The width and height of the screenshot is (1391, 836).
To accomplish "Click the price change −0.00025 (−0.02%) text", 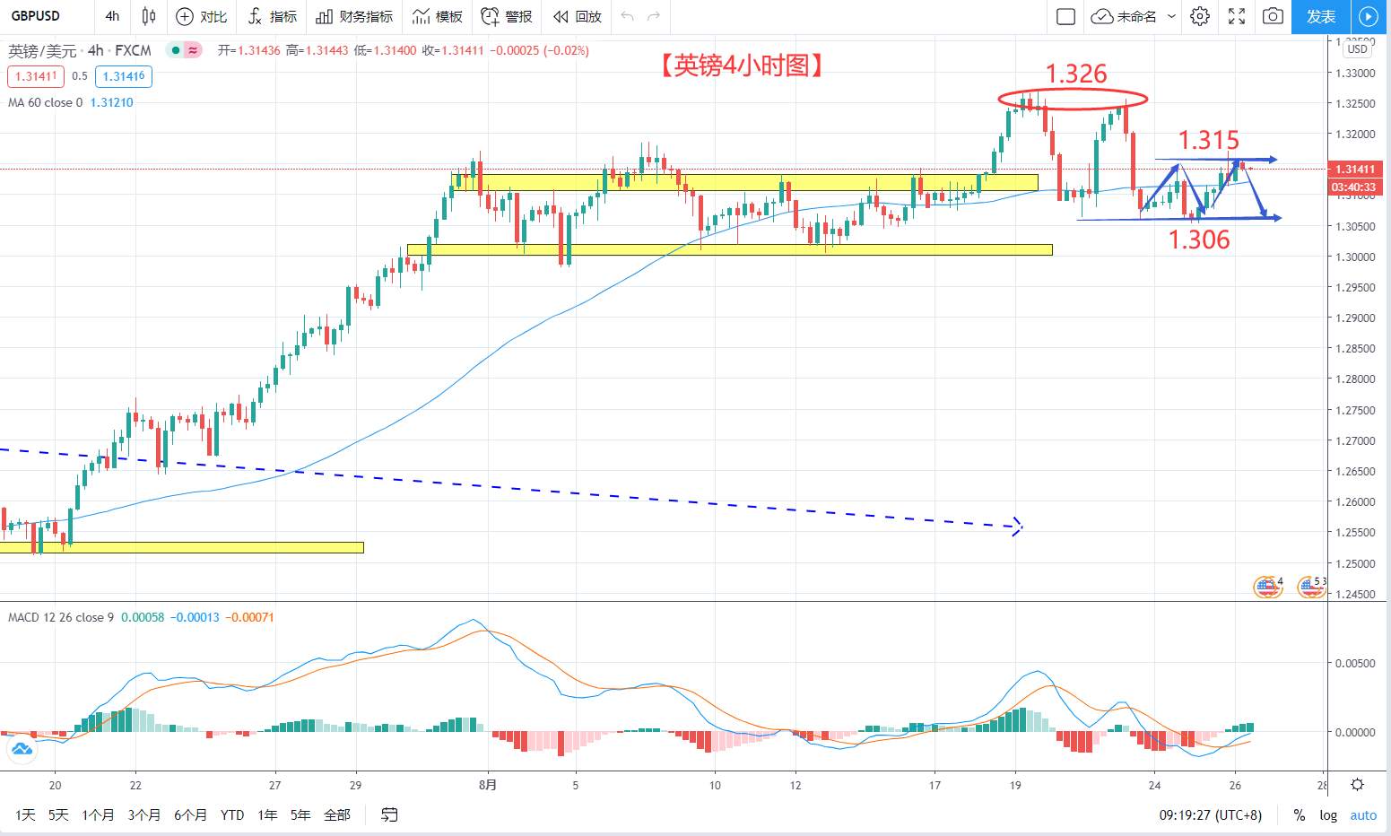I will point(539,50).
